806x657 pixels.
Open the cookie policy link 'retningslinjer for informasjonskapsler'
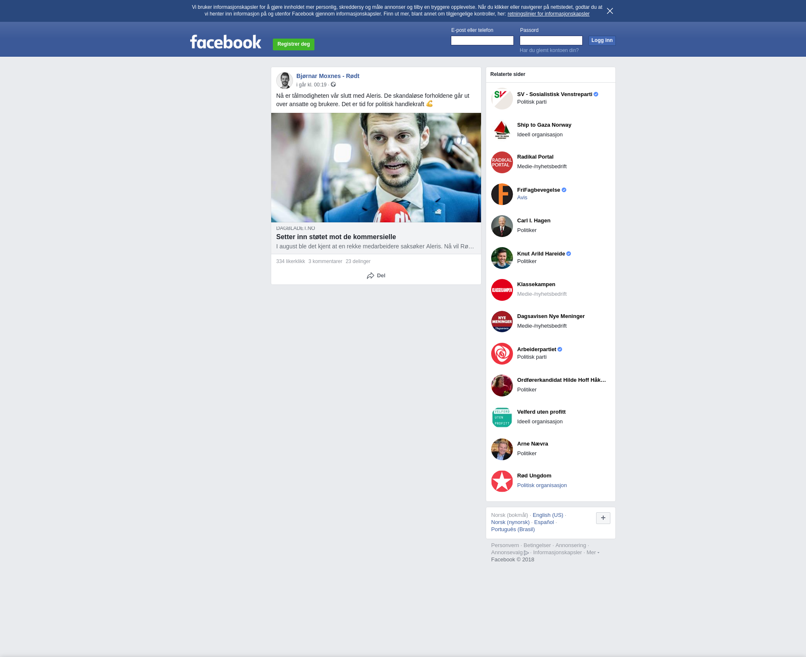[548, 14]
